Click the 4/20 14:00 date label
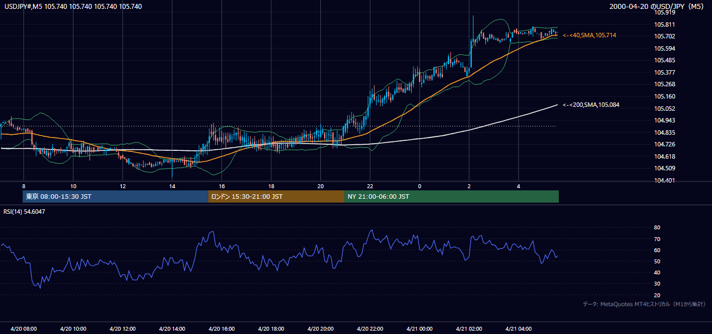Screen dimensions: 712x334 [x=172, y=328]
